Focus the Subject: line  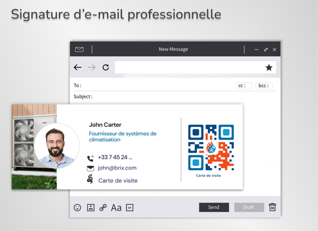click(174, 96)
